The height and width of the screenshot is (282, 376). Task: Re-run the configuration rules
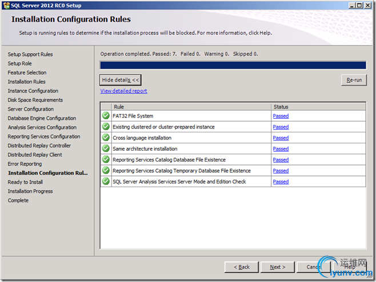354,80
